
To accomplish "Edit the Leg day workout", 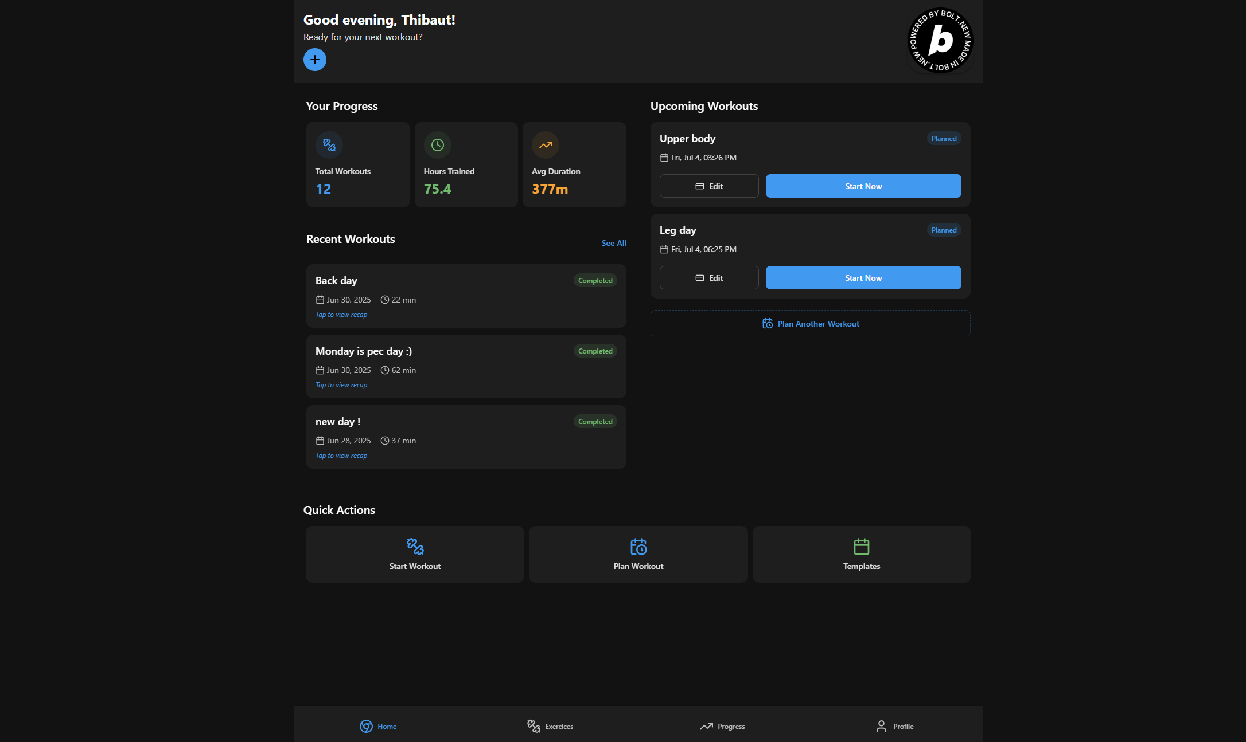I will click(709, 278).
